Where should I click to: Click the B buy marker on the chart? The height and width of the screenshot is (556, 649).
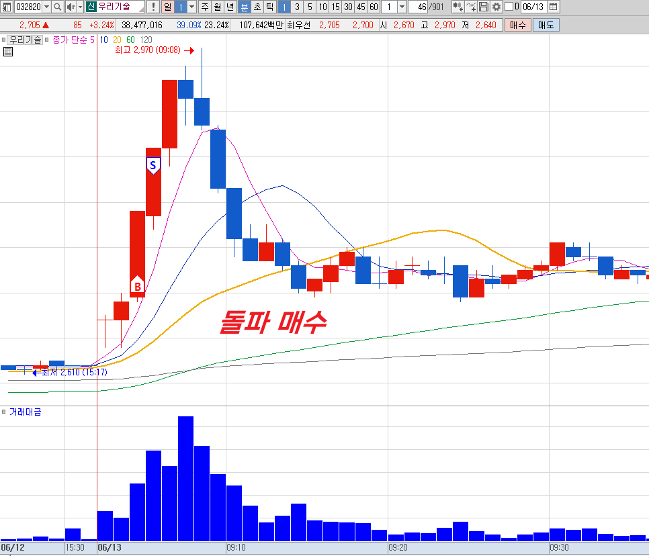point(138,285)
